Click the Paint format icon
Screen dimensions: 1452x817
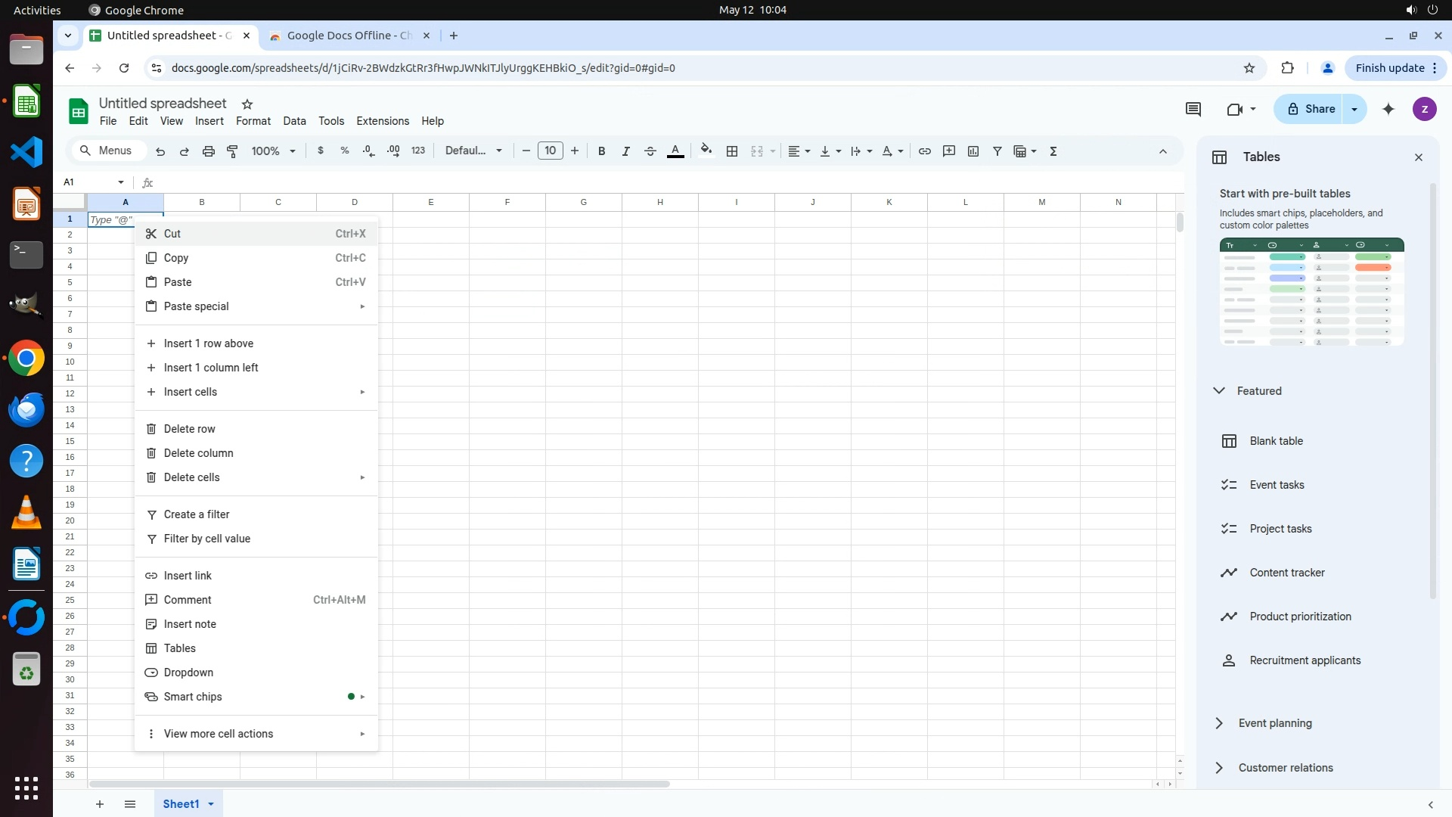[233, 151]
